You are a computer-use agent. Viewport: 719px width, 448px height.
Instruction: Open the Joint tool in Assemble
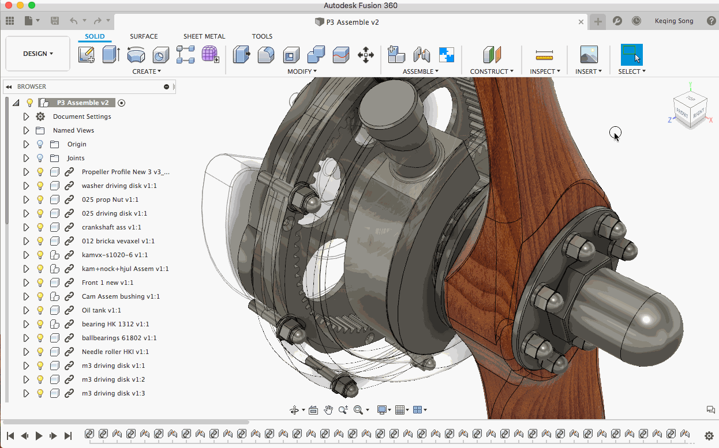click(422, 55)
